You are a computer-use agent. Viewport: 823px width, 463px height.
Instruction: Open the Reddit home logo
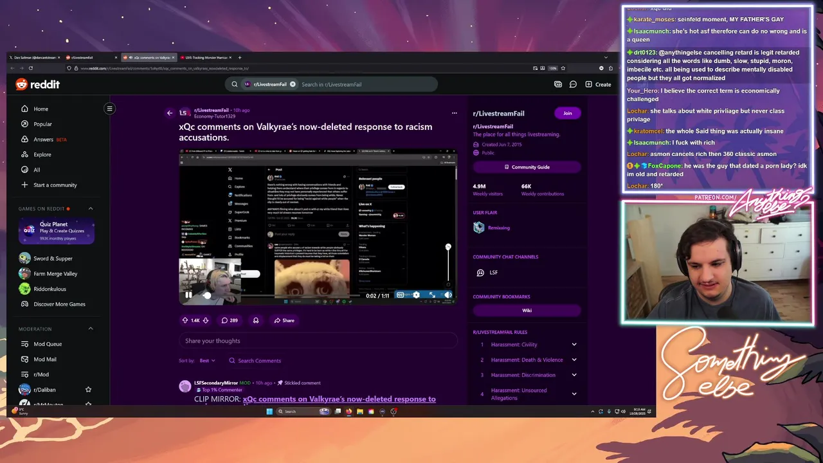38,84
